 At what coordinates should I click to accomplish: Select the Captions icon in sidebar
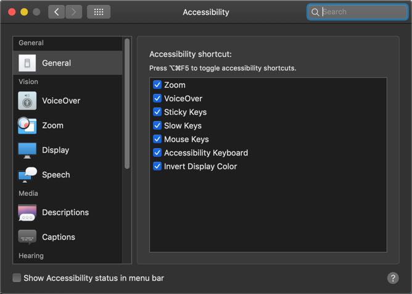[x=27, y=237]
